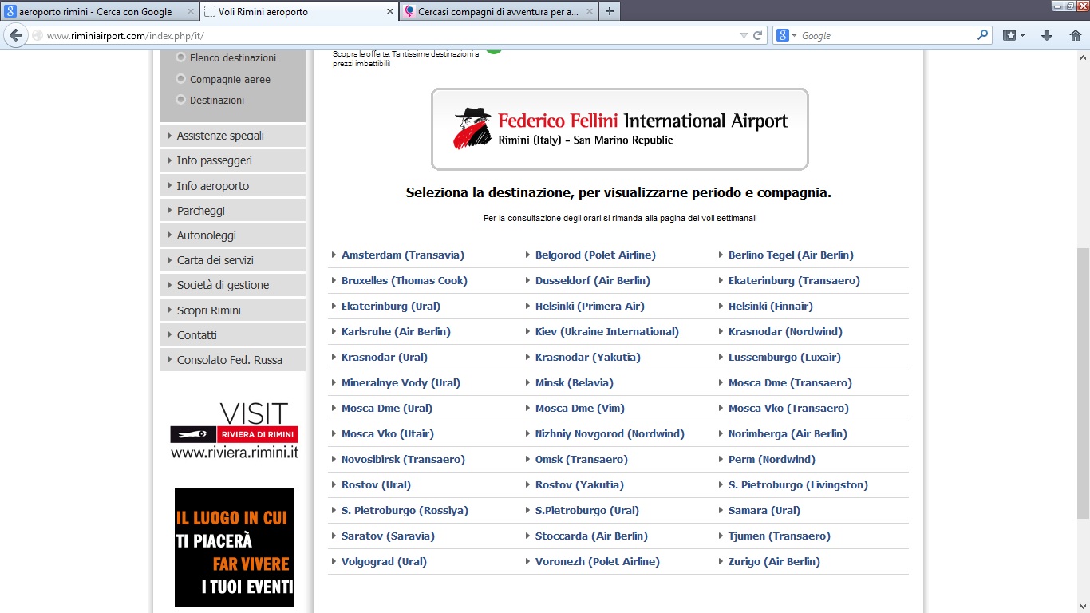
Task: Select the 'Compagnie aeree' sidebar option
Action: coord(230,80)
